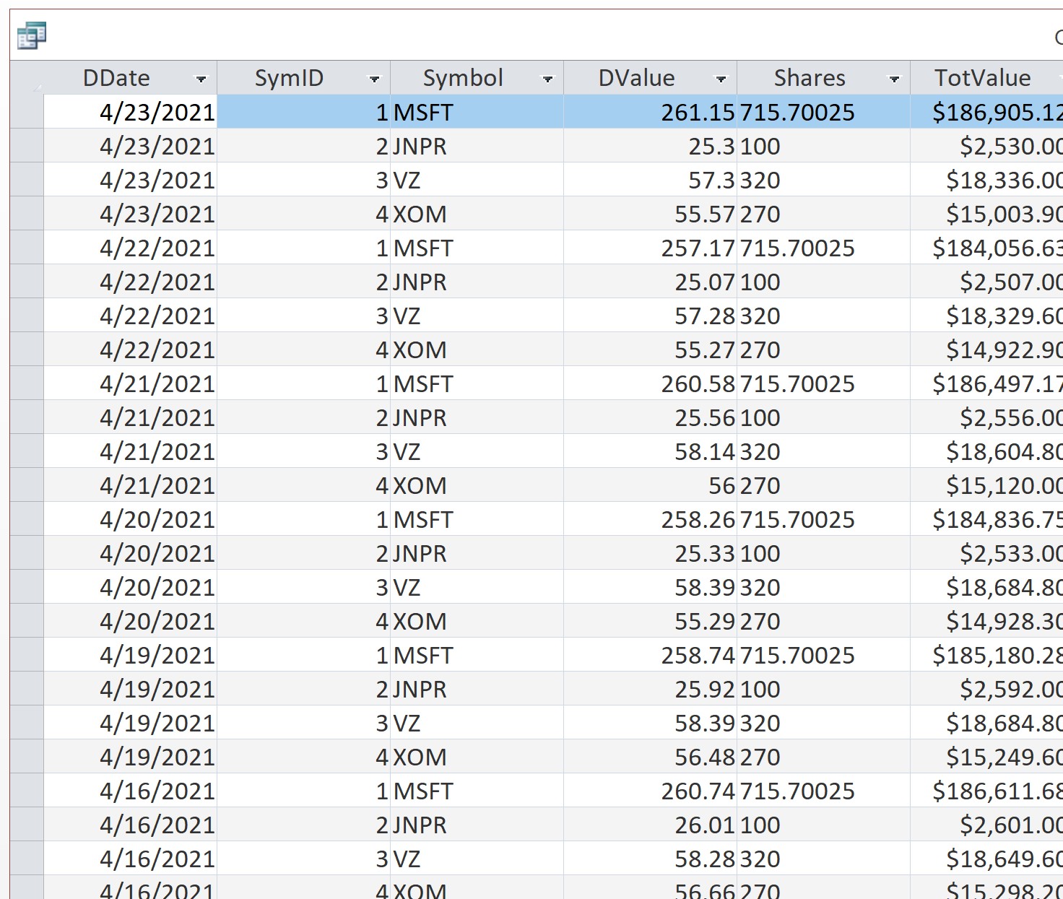Click TotValue cell $18,329.60
This screenshot has height=899, width=1063.
coord(986,316)
